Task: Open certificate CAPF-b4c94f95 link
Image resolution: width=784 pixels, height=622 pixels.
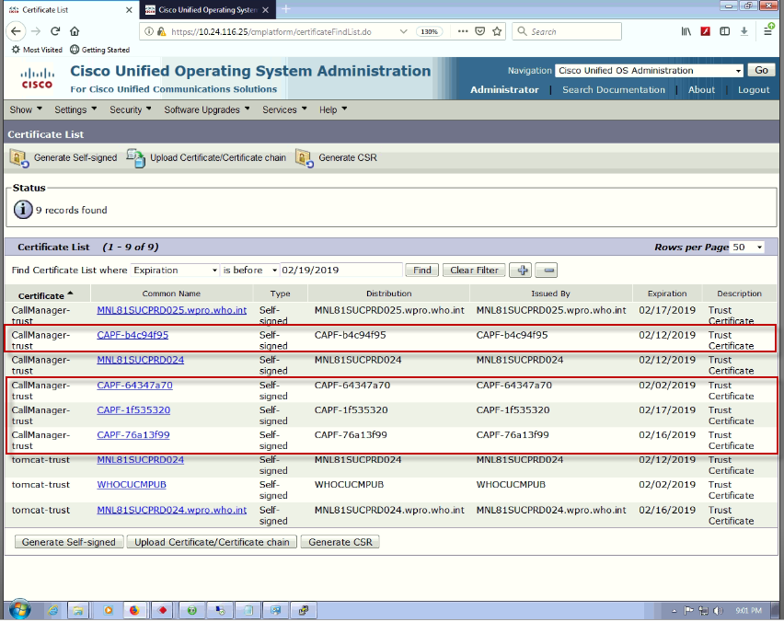Action: (x=133, y=335)
